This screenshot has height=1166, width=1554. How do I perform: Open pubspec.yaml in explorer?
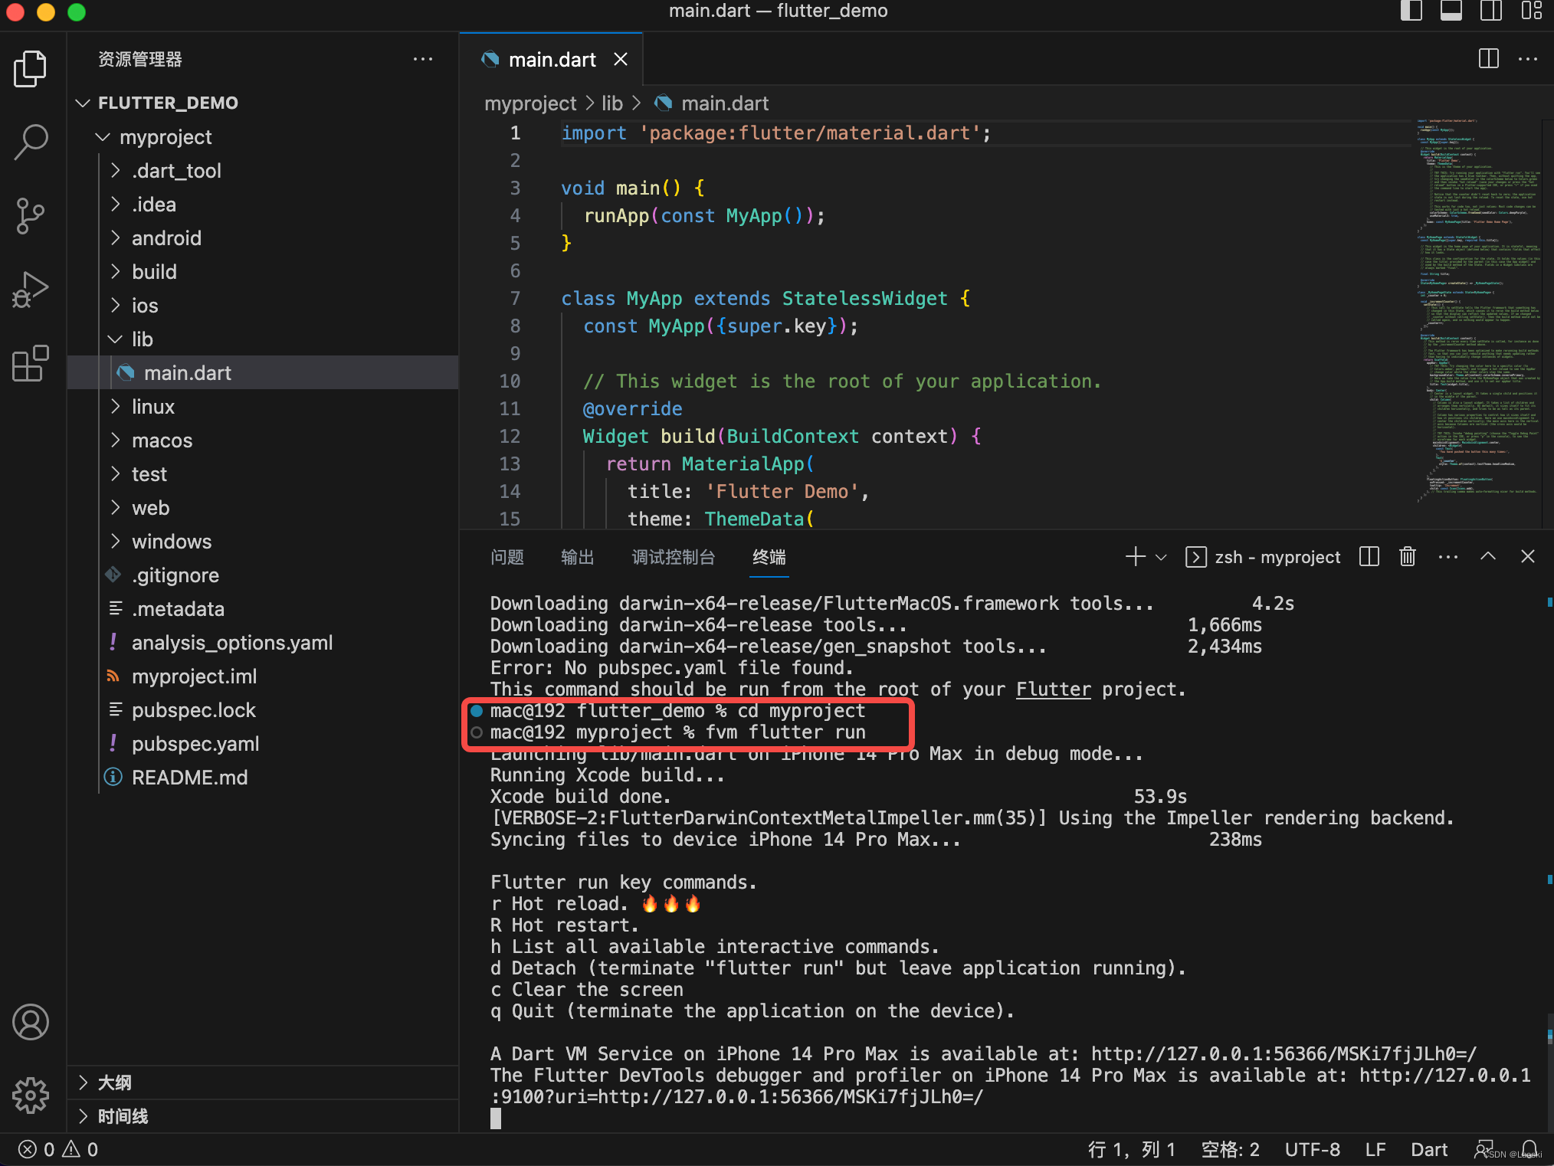point(195,744)
